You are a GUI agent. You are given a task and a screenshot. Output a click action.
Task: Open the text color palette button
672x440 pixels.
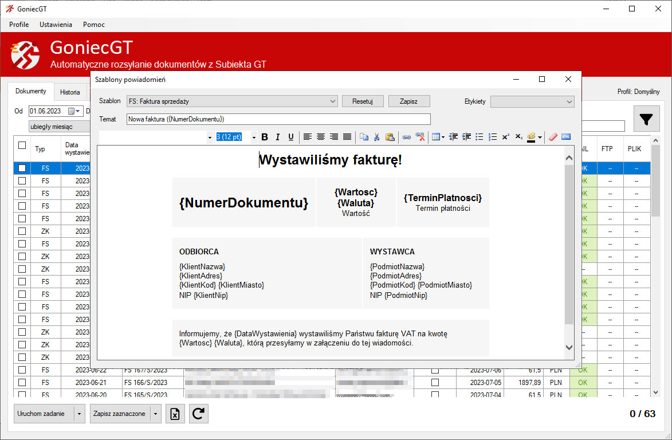[x=532, y=137]
